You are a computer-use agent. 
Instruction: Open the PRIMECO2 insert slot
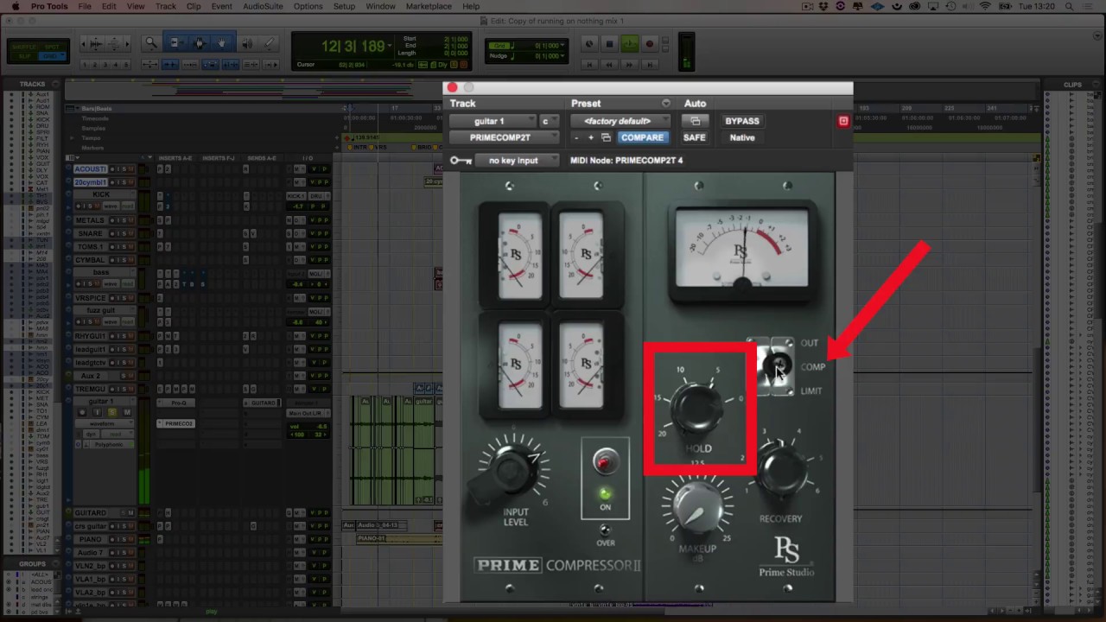[x=176, y=423]
